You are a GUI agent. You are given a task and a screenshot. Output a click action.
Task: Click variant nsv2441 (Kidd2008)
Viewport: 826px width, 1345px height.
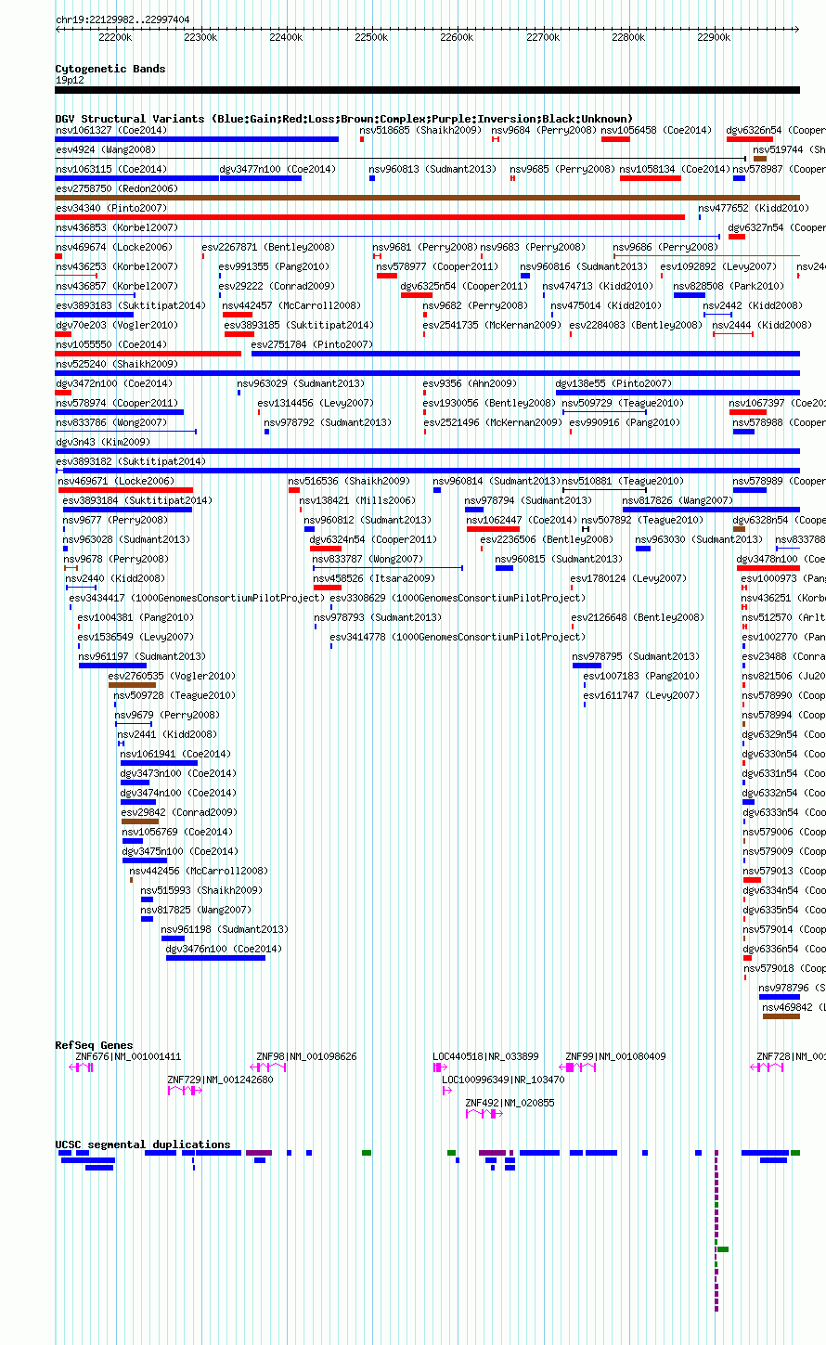(167, 734)
